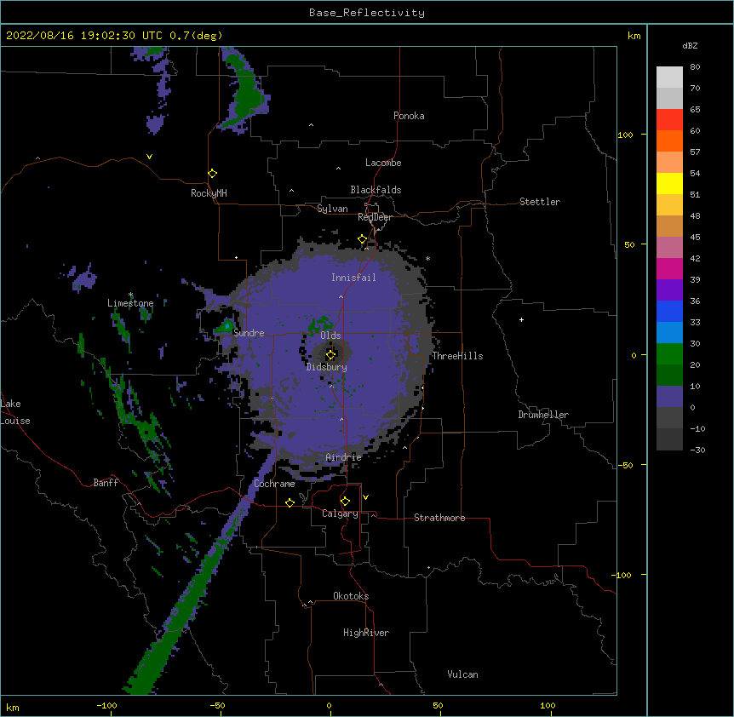Image resolution: width=734 pixels, height=717 pixels.
Task: Click the RockyMH label
Action: (x=209, y=193)
